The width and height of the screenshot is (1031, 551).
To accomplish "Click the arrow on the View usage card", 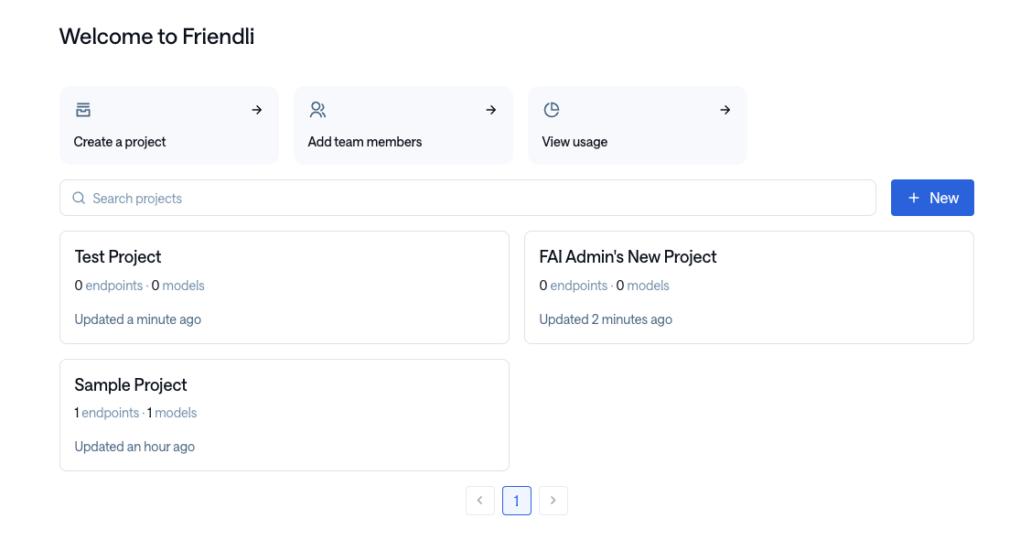I will [x=725, y=109].
